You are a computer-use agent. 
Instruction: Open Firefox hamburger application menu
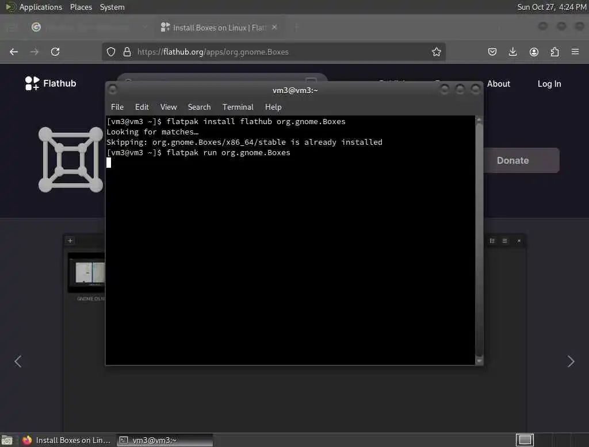tap(575, 51)
